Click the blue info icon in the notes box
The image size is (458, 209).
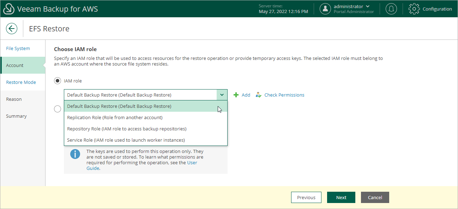click(x=75, y=154)
